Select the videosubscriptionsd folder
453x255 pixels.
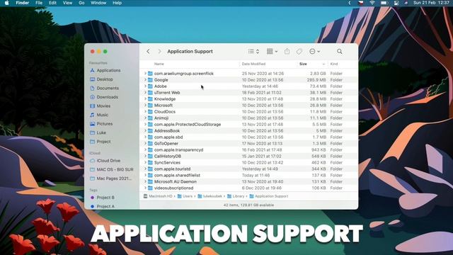pos(248,188)
